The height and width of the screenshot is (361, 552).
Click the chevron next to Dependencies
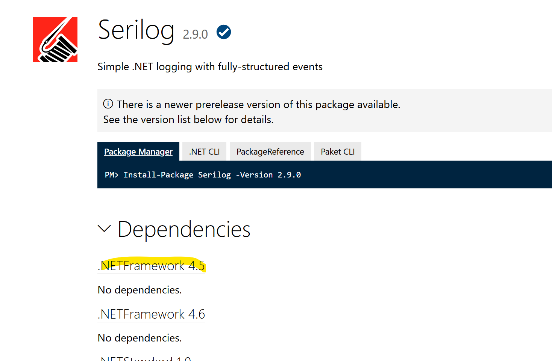point(104,229)
